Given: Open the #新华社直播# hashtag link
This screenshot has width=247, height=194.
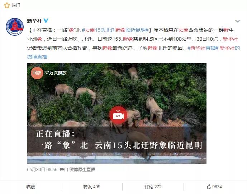Looking at the screenshot, I should (x=203, y=48).
